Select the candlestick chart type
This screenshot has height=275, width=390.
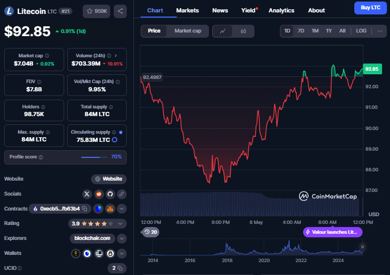coord(243,31)
